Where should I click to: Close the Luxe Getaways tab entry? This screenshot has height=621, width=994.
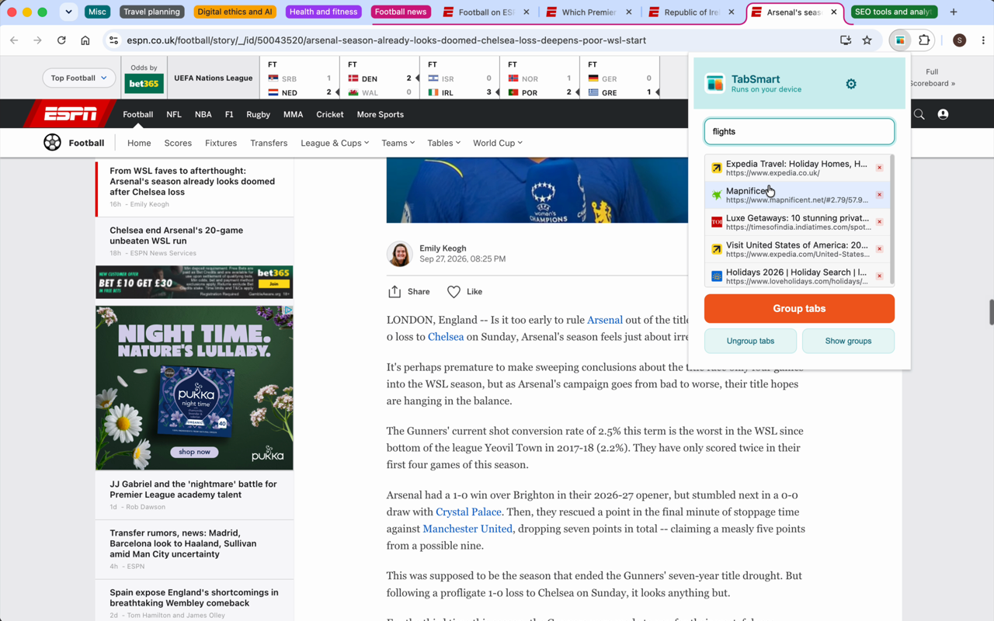[x=879, y=222]
